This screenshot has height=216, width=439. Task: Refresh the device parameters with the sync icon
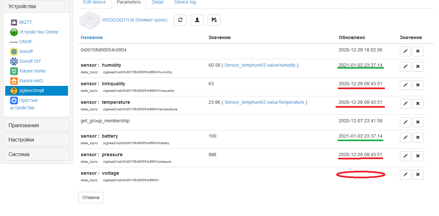[180, 20]
